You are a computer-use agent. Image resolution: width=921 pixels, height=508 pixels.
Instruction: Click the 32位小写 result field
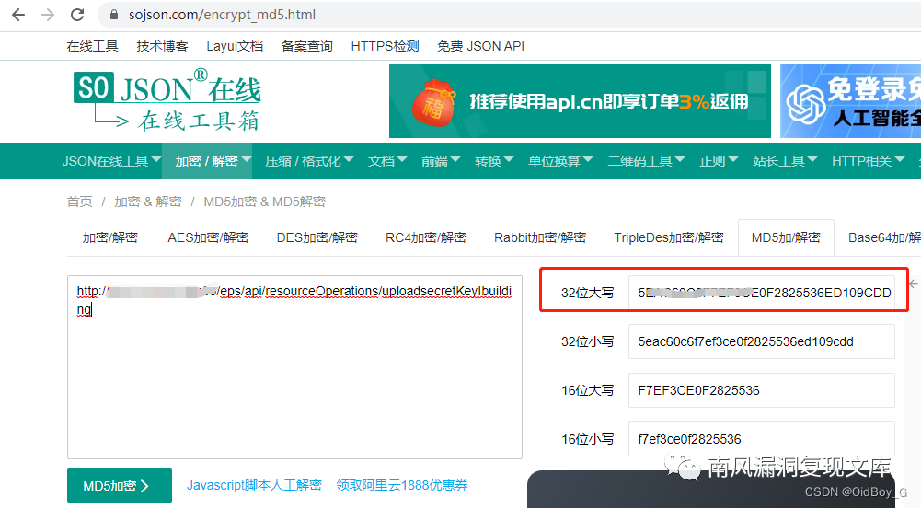(x=761, y=341)
